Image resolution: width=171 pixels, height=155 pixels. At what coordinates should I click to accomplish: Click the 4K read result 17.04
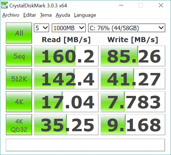tap(66, 102)
